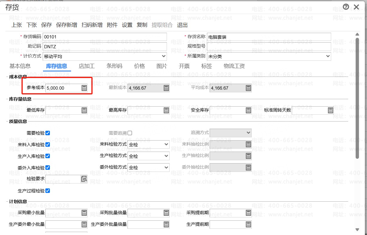The width and height of the screenshot is (367, 235).
Task: Go to previous record with 上张
Action: 17,25
